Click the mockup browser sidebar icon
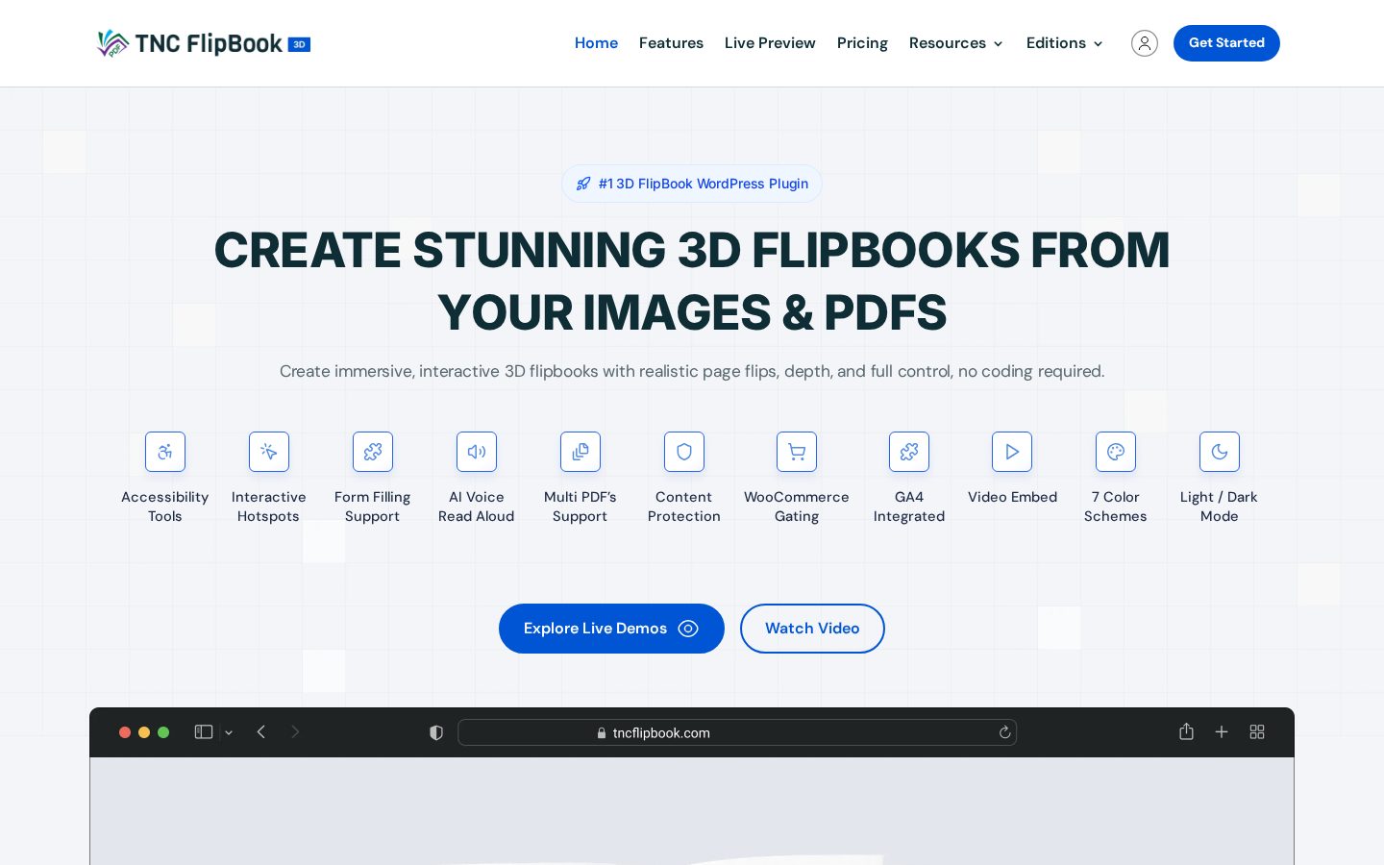 tap(204, 732)
